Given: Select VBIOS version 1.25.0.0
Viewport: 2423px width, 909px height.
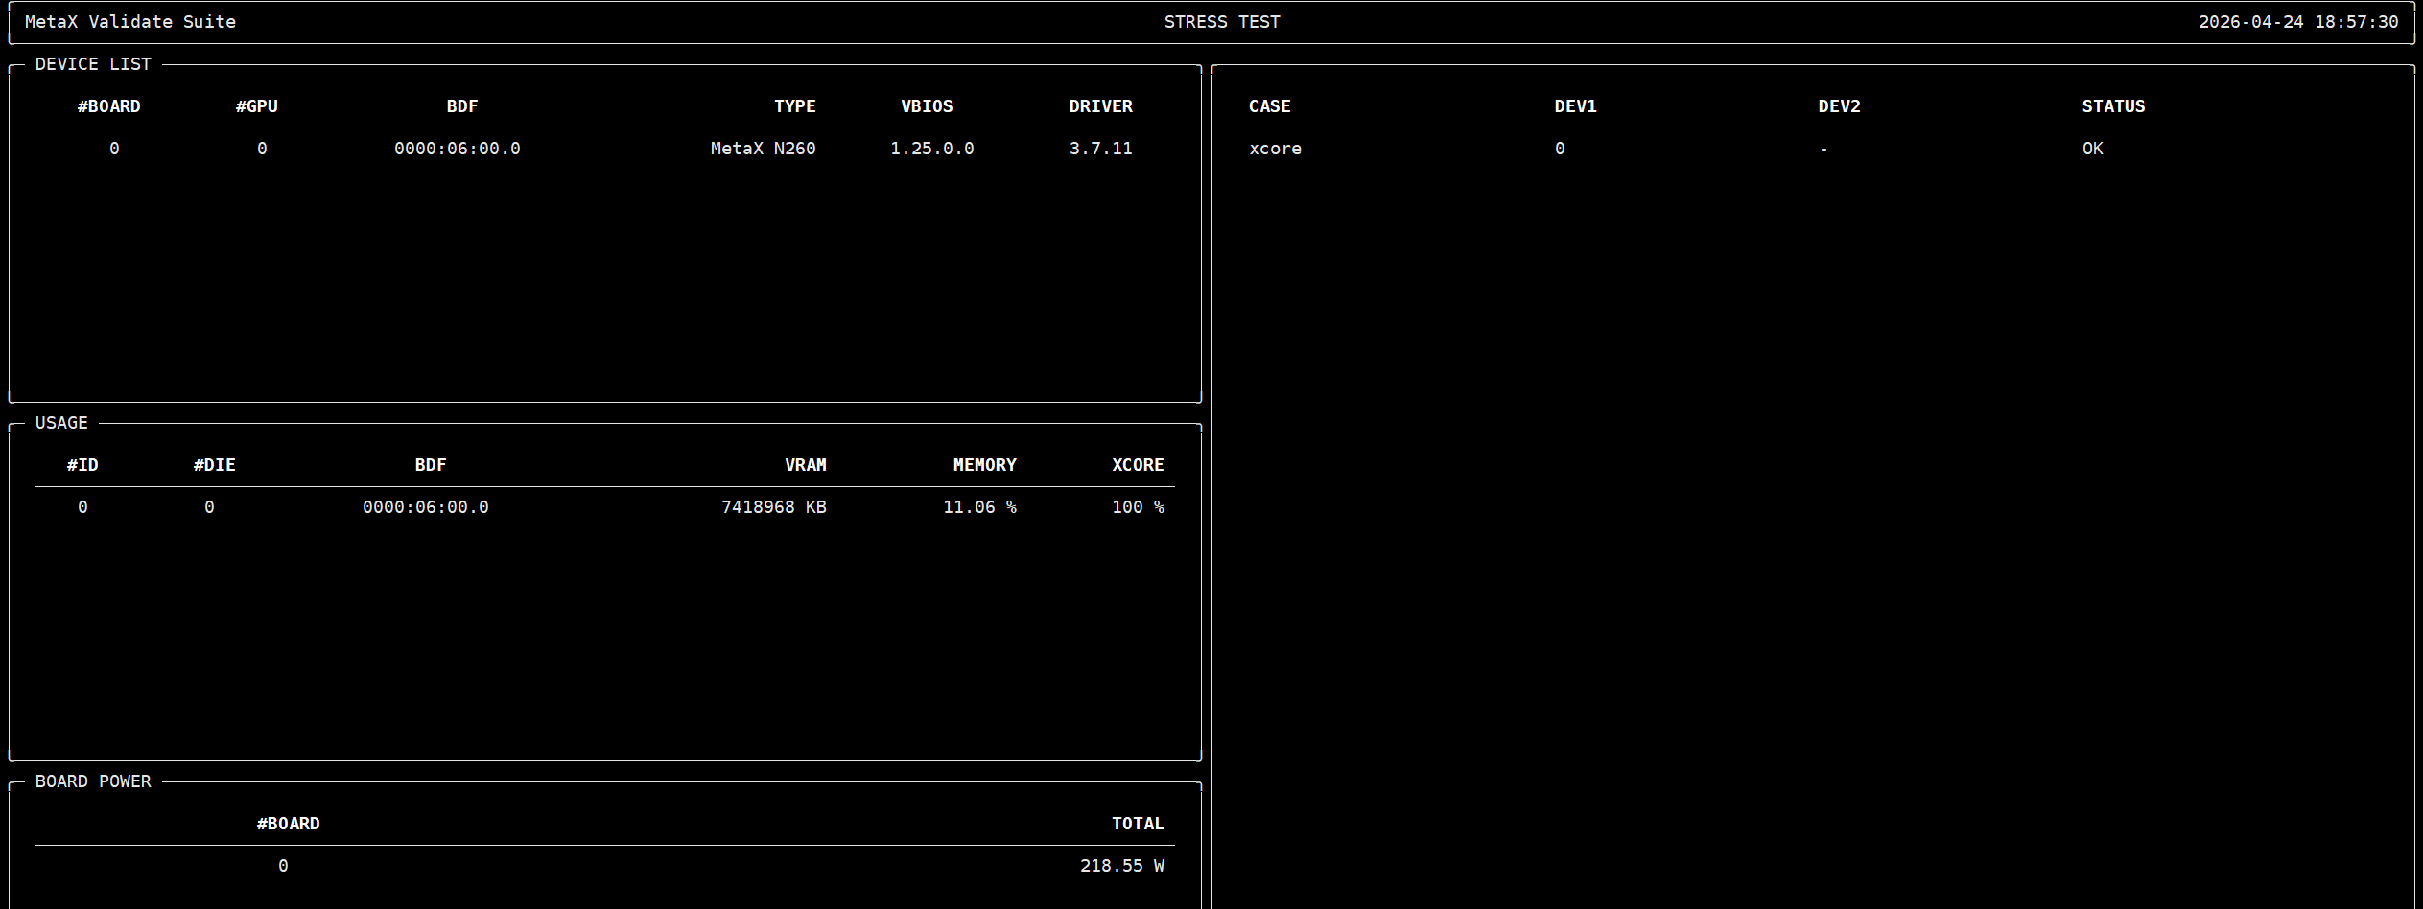Looking at the screenshot, I should 932,149.
